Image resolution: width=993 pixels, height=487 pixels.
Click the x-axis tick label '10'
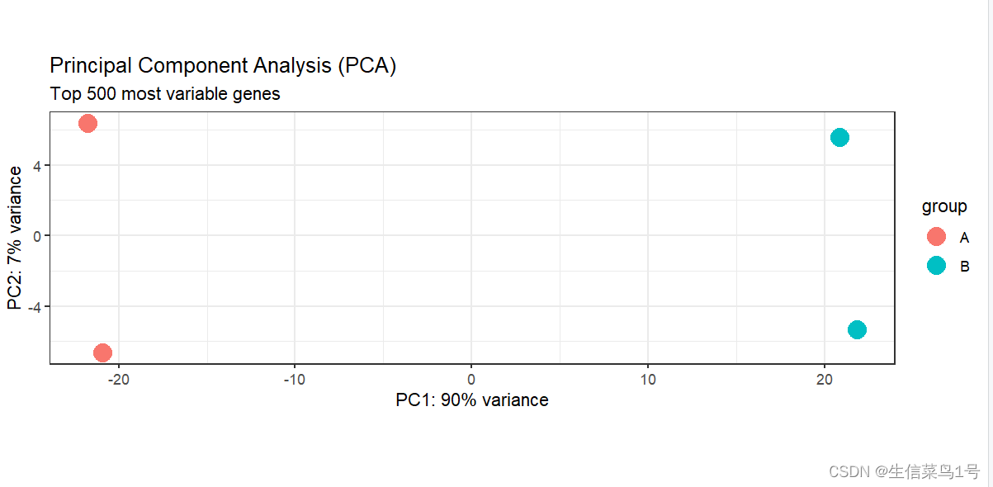(648, 380)
